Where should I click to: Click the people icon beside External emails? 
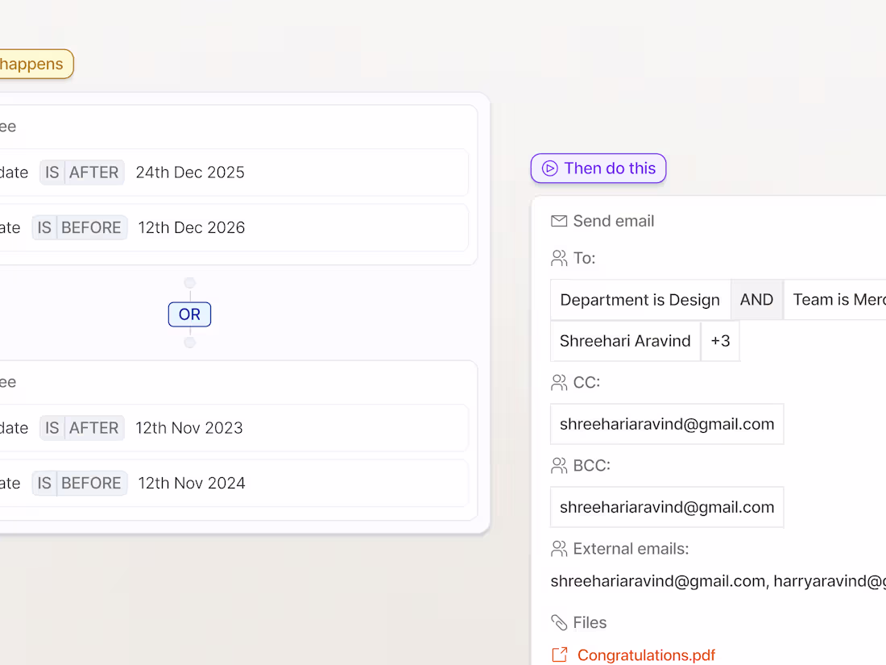pos(559,549)
